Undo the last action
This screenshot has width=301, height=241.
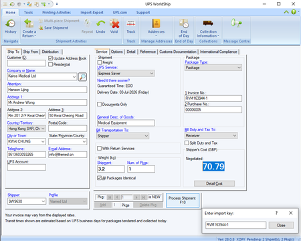[100, 26]
